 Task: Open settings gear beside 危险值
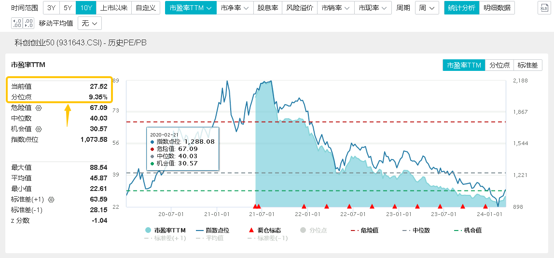(39, 108)
